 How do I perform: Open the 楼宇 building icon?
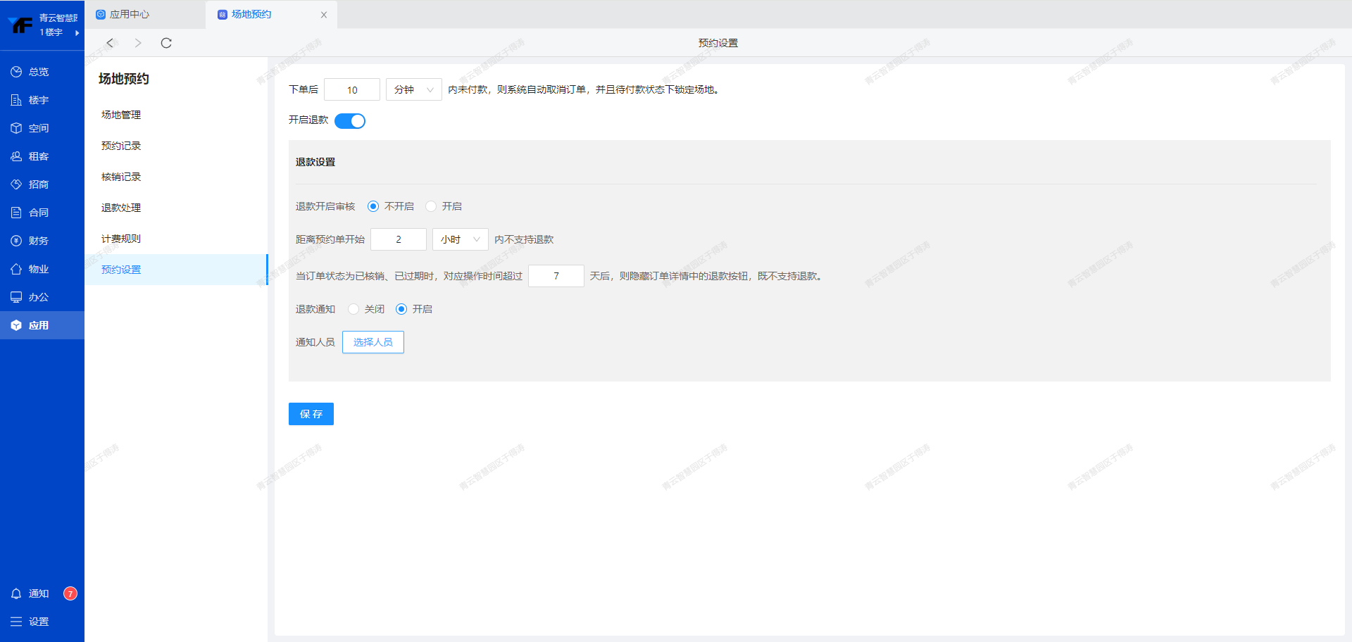point(16,100)
